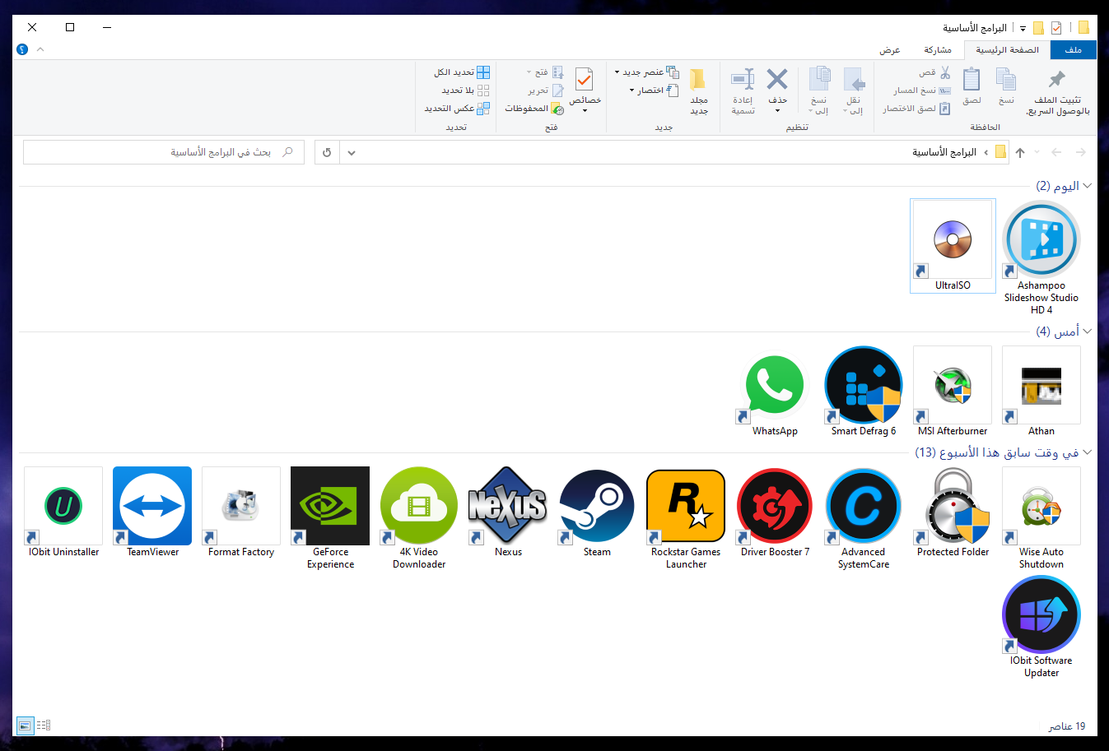The width and height of the screenshot is (1109, 751).
Task: Click History (المحفوظات) in ribbon
Action: pyautogui.click(x=534, y=109)
